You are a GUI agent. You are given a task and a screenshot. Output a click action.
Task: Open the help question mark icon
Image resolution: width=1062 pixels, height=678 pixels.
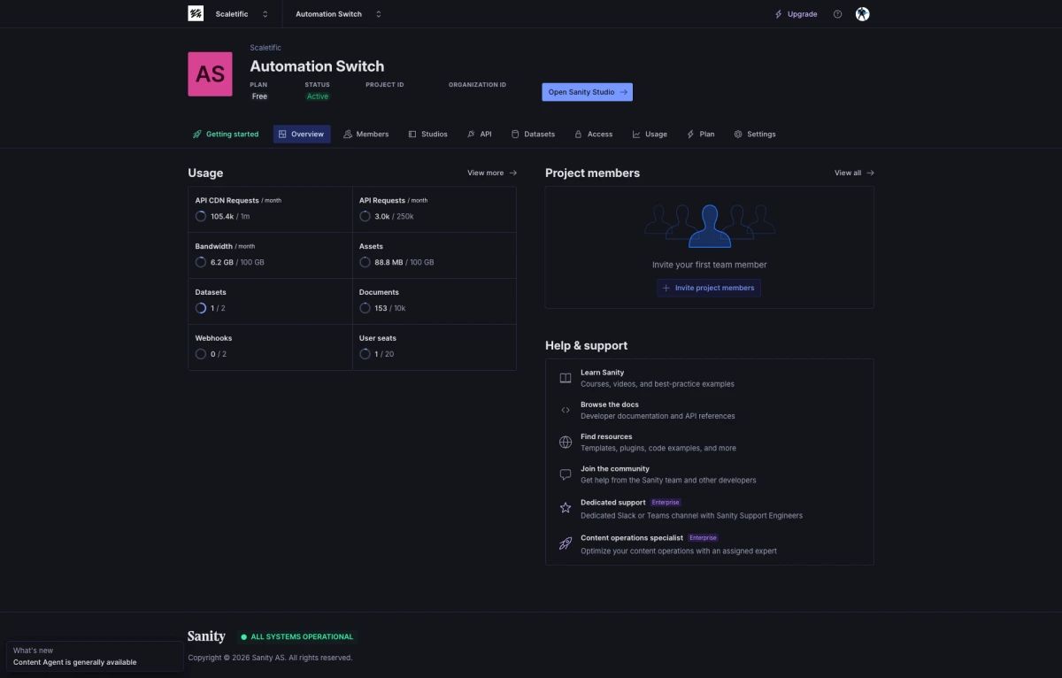(x=837, y=14)
